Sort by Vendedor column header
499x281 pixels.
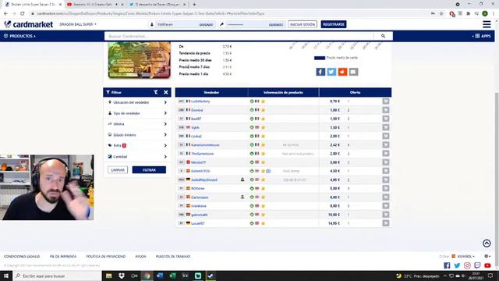[x=211, y=92]
